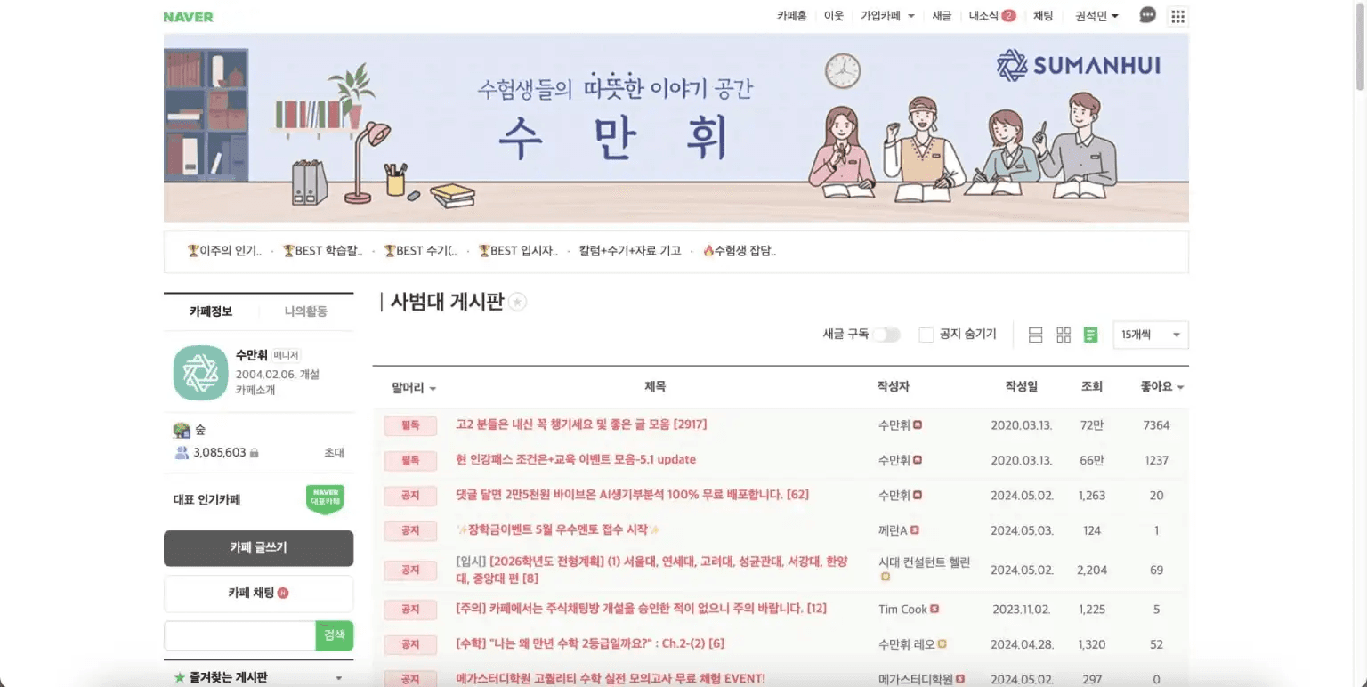The width and height of the screenshot is (1367, 687).
Task: Click the members people icon beside 3,085,603
Action: [x=182, y=453]
